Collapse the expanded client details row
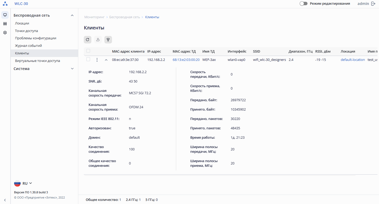 pyautogui.click(x=106, y=60)
